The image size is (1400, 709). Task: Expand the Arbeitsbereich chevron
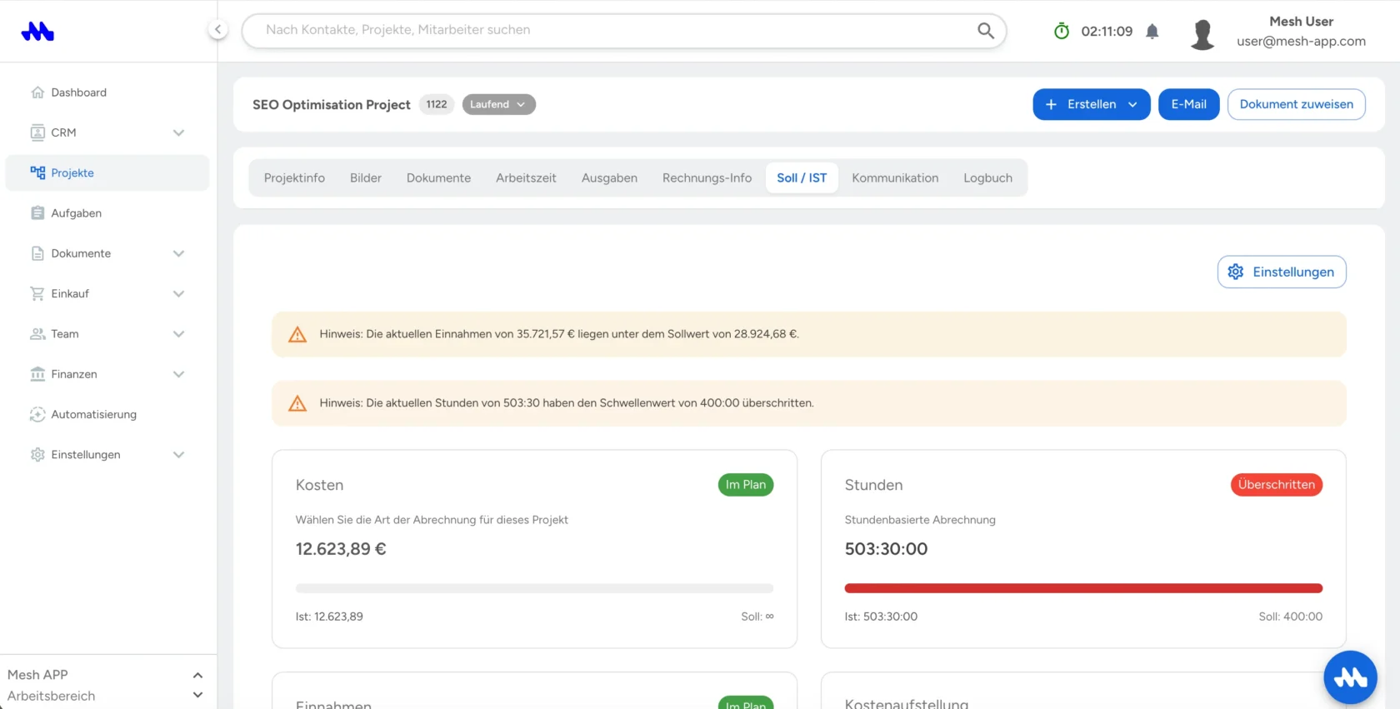(197, 696)
